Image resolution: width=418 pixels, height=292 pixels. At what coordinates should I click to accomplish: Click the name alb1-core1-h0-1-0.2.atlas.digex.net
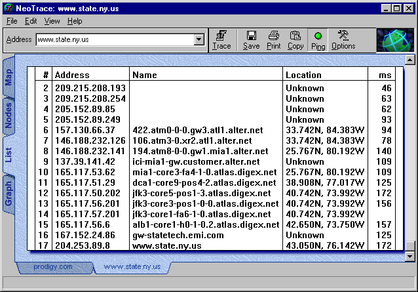point(206,224)
